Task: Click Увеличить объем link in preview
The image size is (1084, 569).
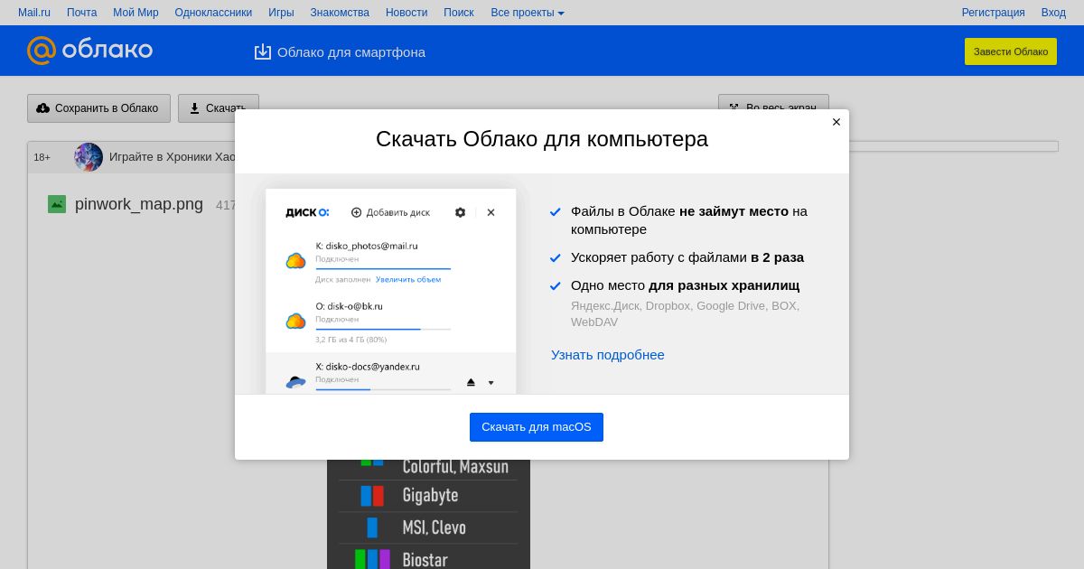Action: 408,279
